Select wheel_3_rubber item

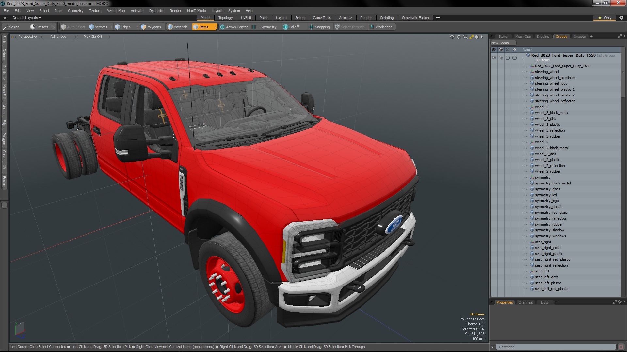coord(547,136)
